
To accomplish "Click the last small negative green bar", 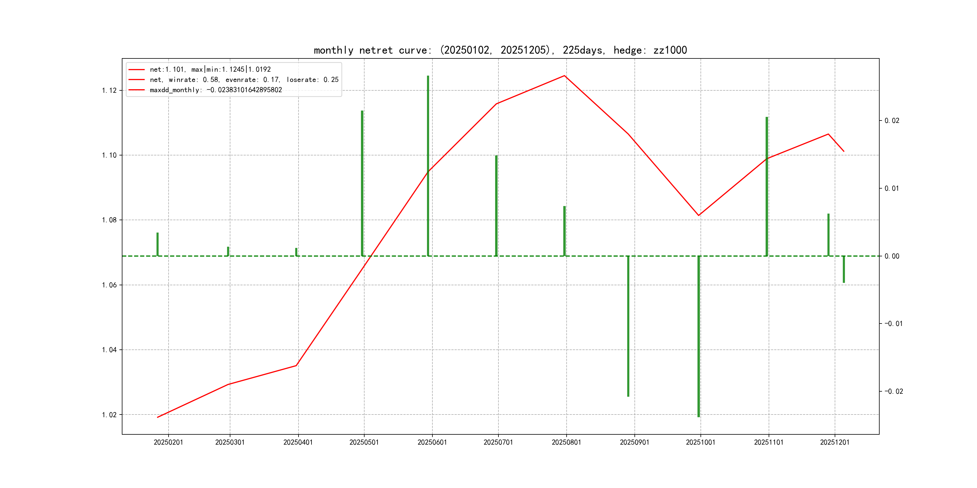I will click(x=844, y=269).
